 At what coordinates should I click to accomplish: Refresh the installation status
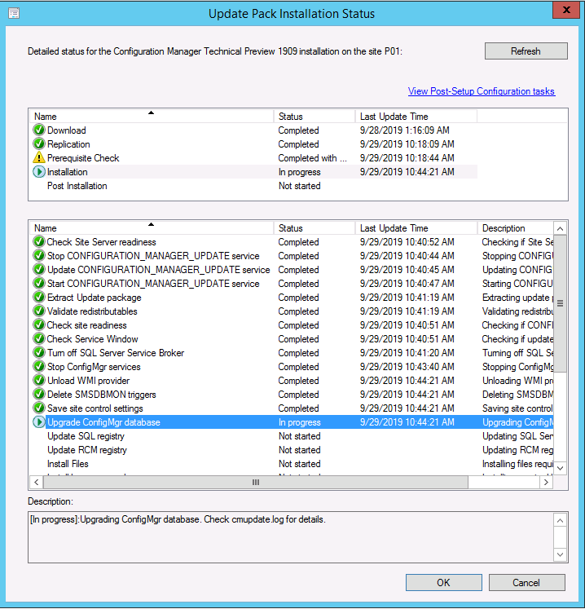point(526,51)
